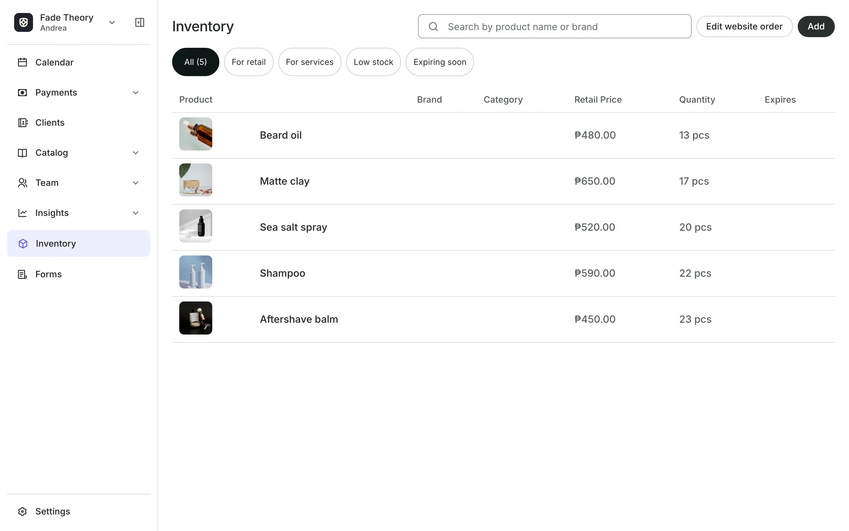Click the Catalog book icon
This screenshot has height=531, width=849.
click(22, 153)
